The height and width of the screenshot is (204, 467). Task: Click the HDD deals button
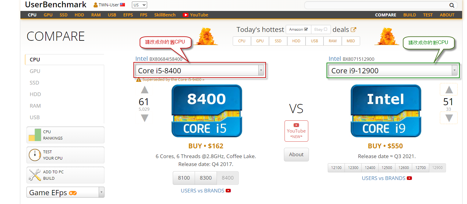coord(296,41)
